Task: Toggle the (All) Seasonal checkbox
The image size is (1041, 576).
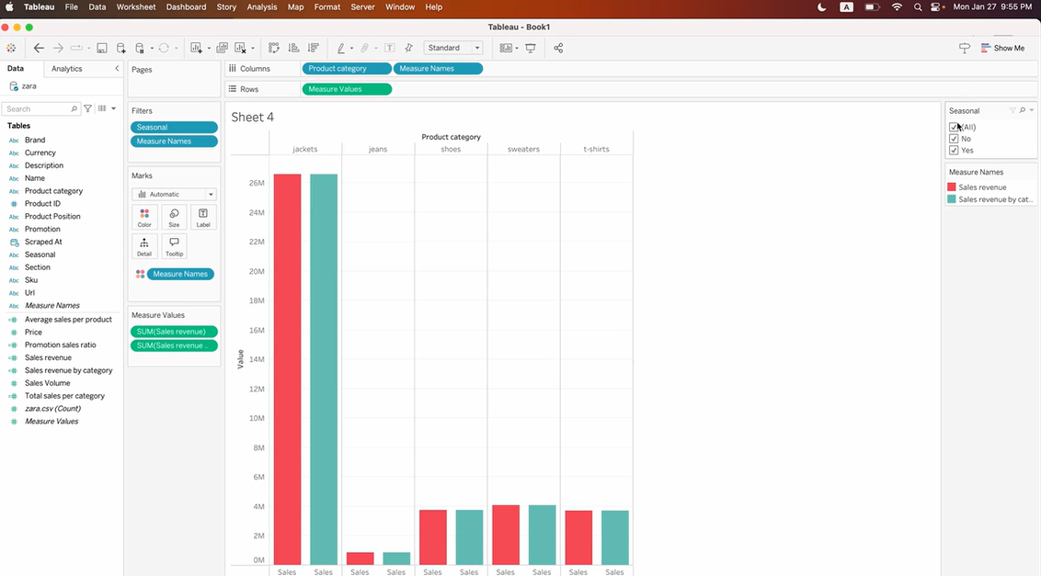Action: pyautogui.click(x=954, y=127)
